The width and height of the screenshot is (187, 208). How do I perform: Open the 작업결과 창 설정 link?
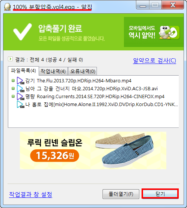pos(30,194)
